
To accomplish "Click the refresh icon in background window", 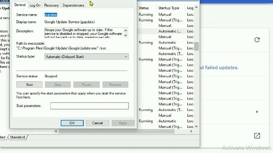I will coord(257,40).
